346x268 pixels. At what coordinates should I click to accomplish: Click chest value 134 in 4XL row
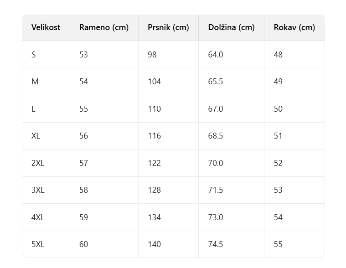(154, 217)
